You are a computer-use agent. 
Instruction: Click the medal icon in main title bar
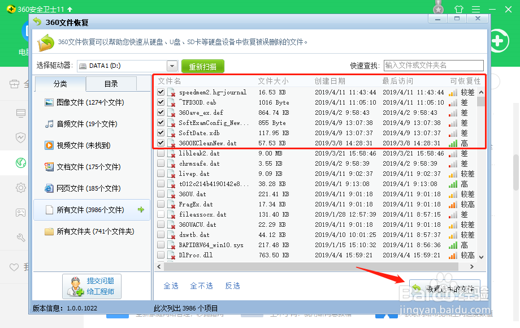(x=439, y=7)
